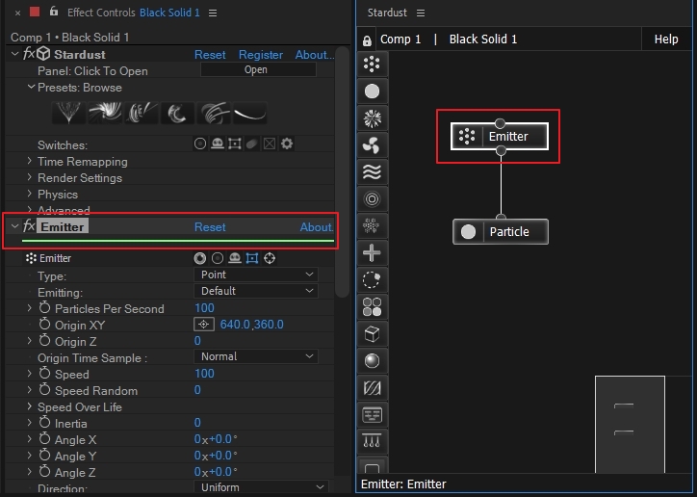697x497 pixels.
Task: Select the Particle node in the graph
Action: (x=501, y=231)
